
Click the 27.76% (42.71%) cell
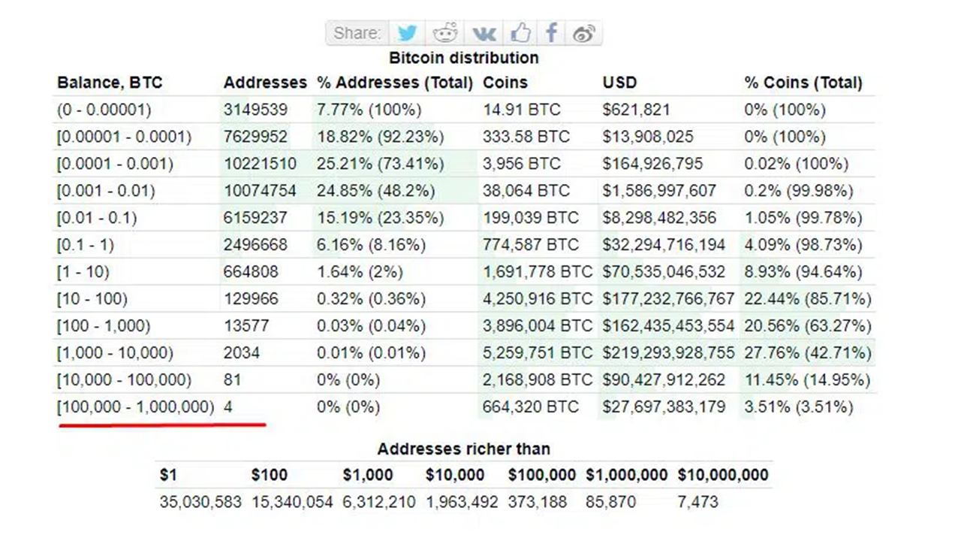point(808,353)
